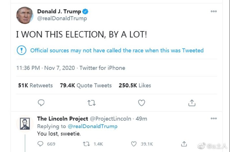
Task: Like the main tweet with heart icon
Action: [141, 102]
